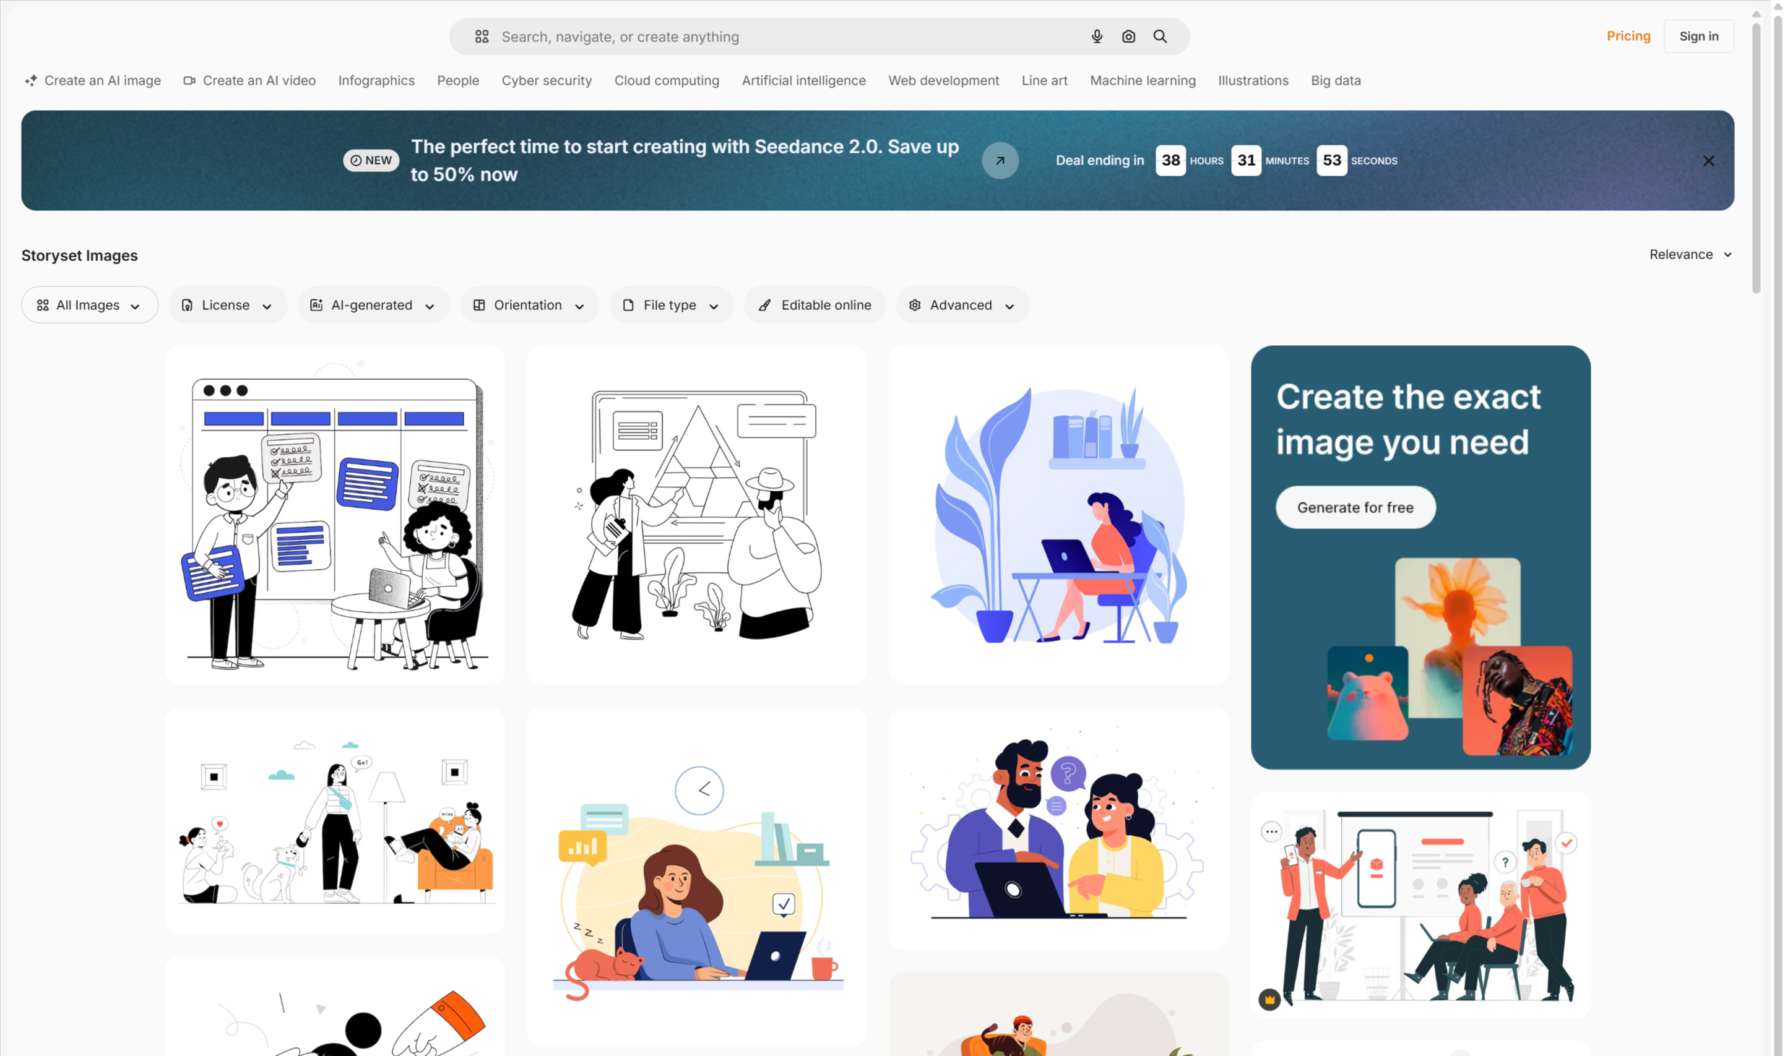Select the Machine learning category

(x=1143, y=80)
